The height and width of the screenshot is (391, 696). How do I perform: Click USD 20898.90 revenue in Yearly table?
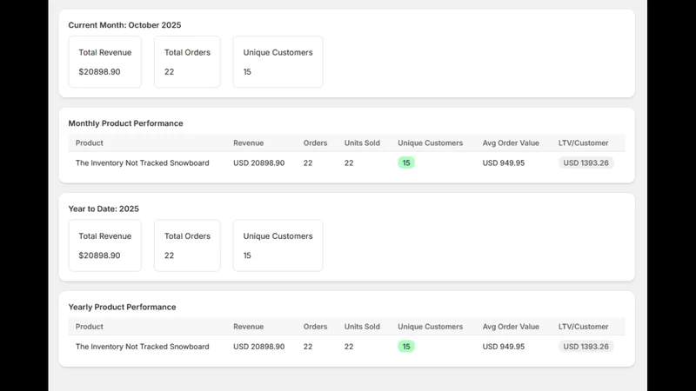[258, 346]
